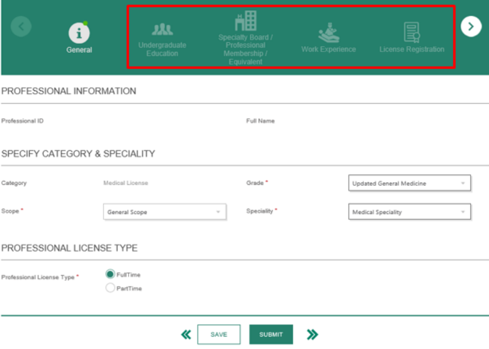Image resolution: width=489 pixels, height=349 pixels.
Task: Click the right arrow carousel button
Action: [471, 27]
